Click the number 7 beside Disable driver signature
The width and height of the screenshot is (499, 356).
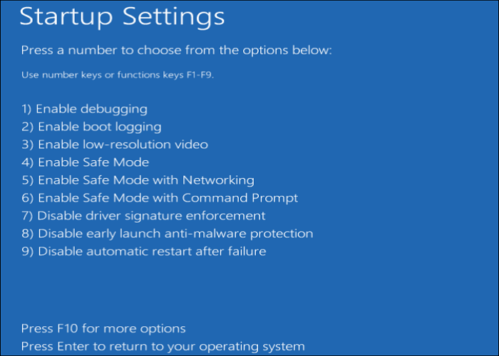[26, 216]
